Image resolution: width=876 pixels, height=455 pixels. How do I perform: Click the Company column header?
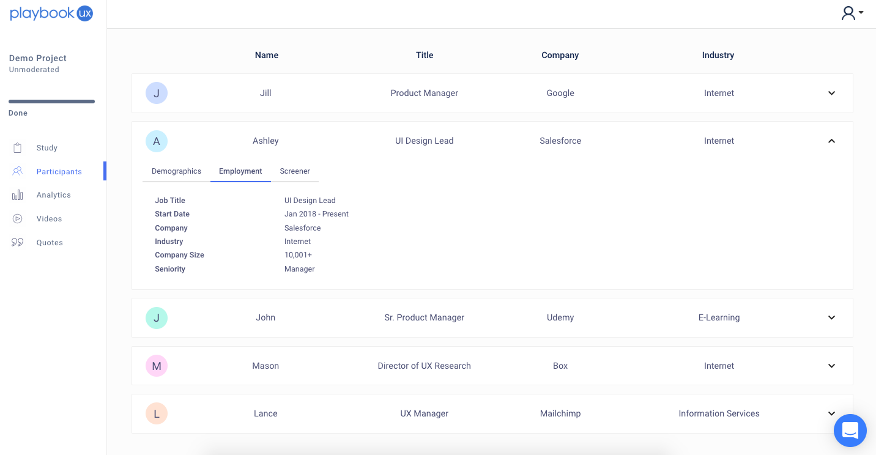560,55
